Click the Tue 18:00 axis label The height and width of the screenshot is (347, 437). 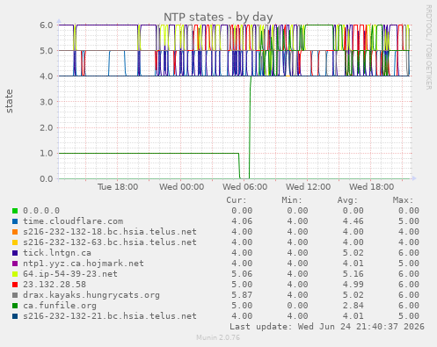(x=118, y=187)
